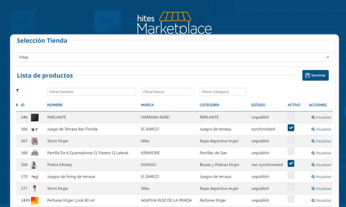This screenshot has width=346, height=207.
Task: Focus the Filtrar Nombre field
Action: coord(91,92)
